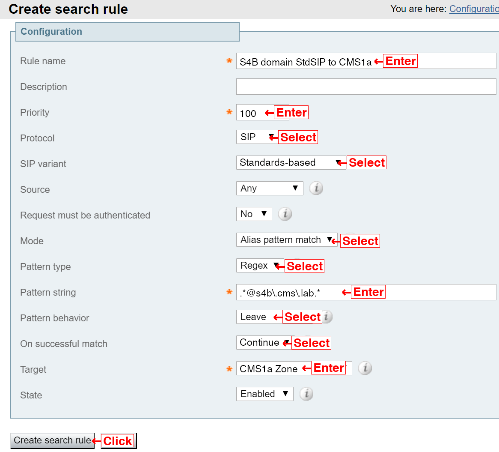
Task: Open the Pattern type Regex dropdown
Action: pos(260,265)
